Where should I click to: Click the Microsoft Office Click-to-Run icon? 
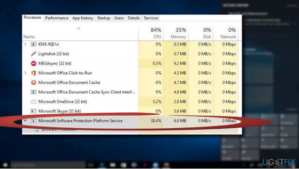[x=34, y=73]
